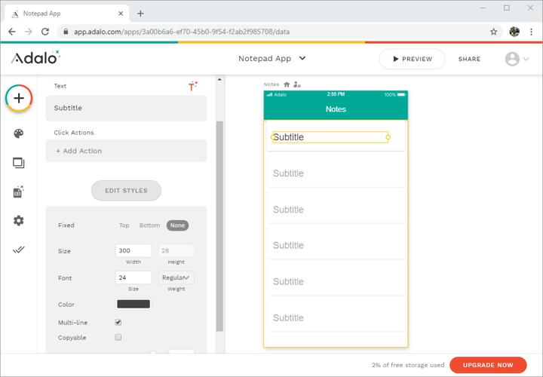
Task: Click the EDIT STYLES button
Action: click(x=126, y=191)
